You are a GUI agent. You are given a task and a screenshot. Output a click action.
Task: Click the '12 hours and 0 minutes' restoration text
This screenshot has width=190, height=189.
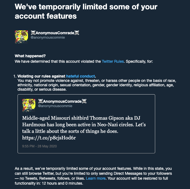point(62,183)
